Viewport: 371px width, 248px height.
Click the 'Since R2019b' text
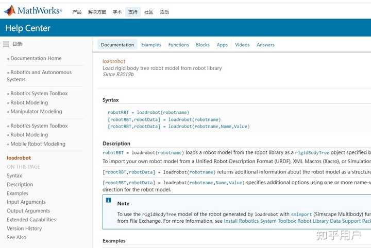tap(118, 75)
